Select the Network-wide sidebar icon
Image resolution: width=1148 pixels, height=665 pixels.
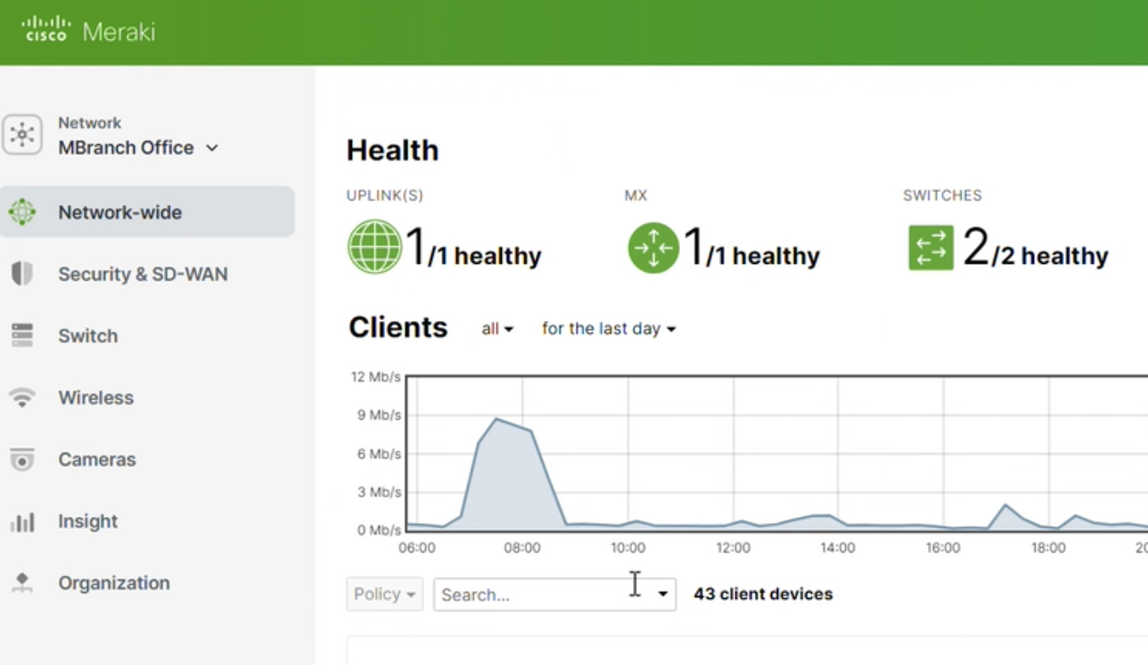[22, 212]
